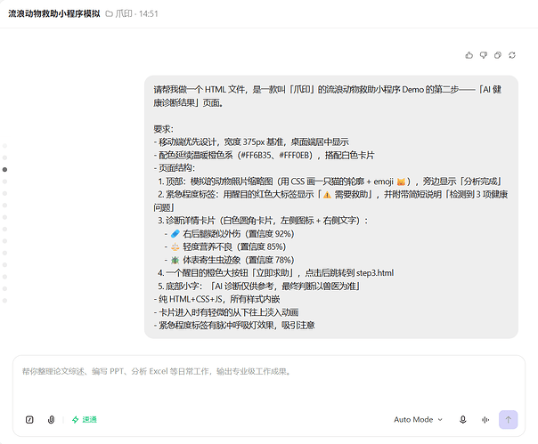Image resolution: width=538 pixels, height=444 pixels.
Task: Copy the message with the copy icon
Action: 498,55
